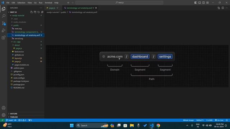Open the errors and warnings problems indicator

click(x=22, y=120)
